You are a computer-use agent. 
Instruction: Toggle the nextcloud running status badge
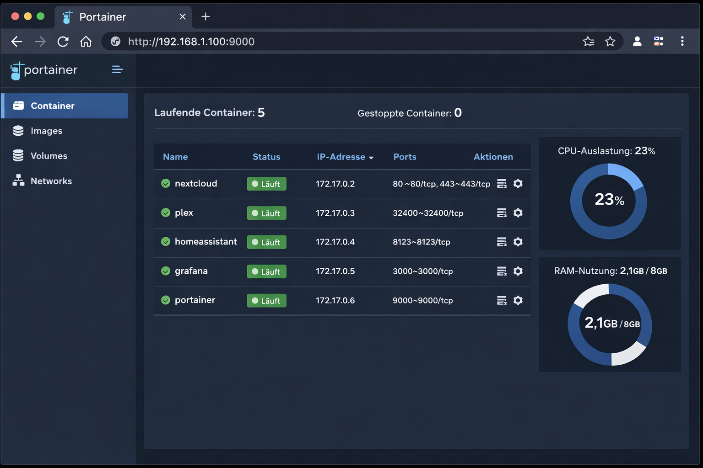coord(266,184)
